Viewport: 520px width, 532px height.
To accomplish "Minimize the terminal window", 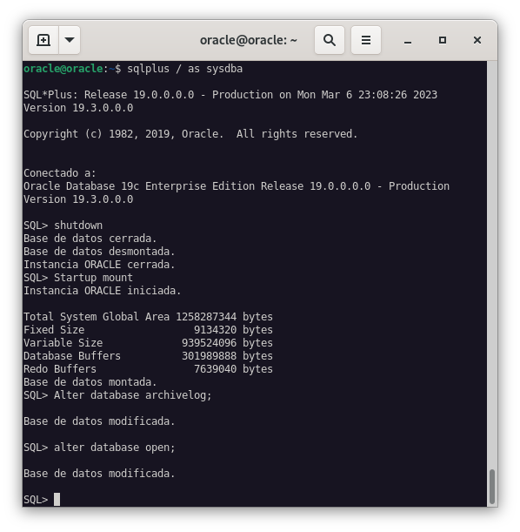I will pyautogui.click(x=408, y=40).
